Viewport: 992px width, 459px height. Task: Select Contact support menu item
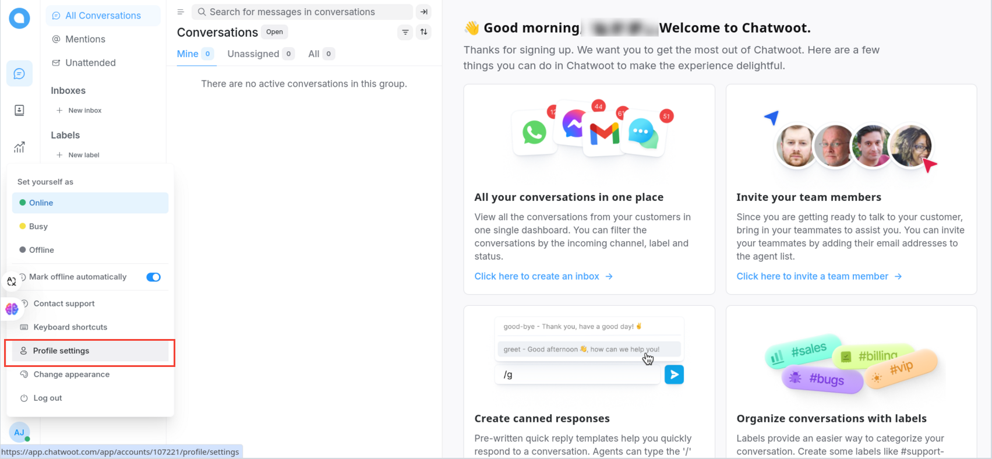point(90,303)
